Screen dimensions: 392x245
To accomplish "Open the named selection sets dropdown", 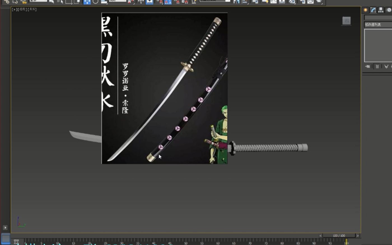I will point(215,1).
